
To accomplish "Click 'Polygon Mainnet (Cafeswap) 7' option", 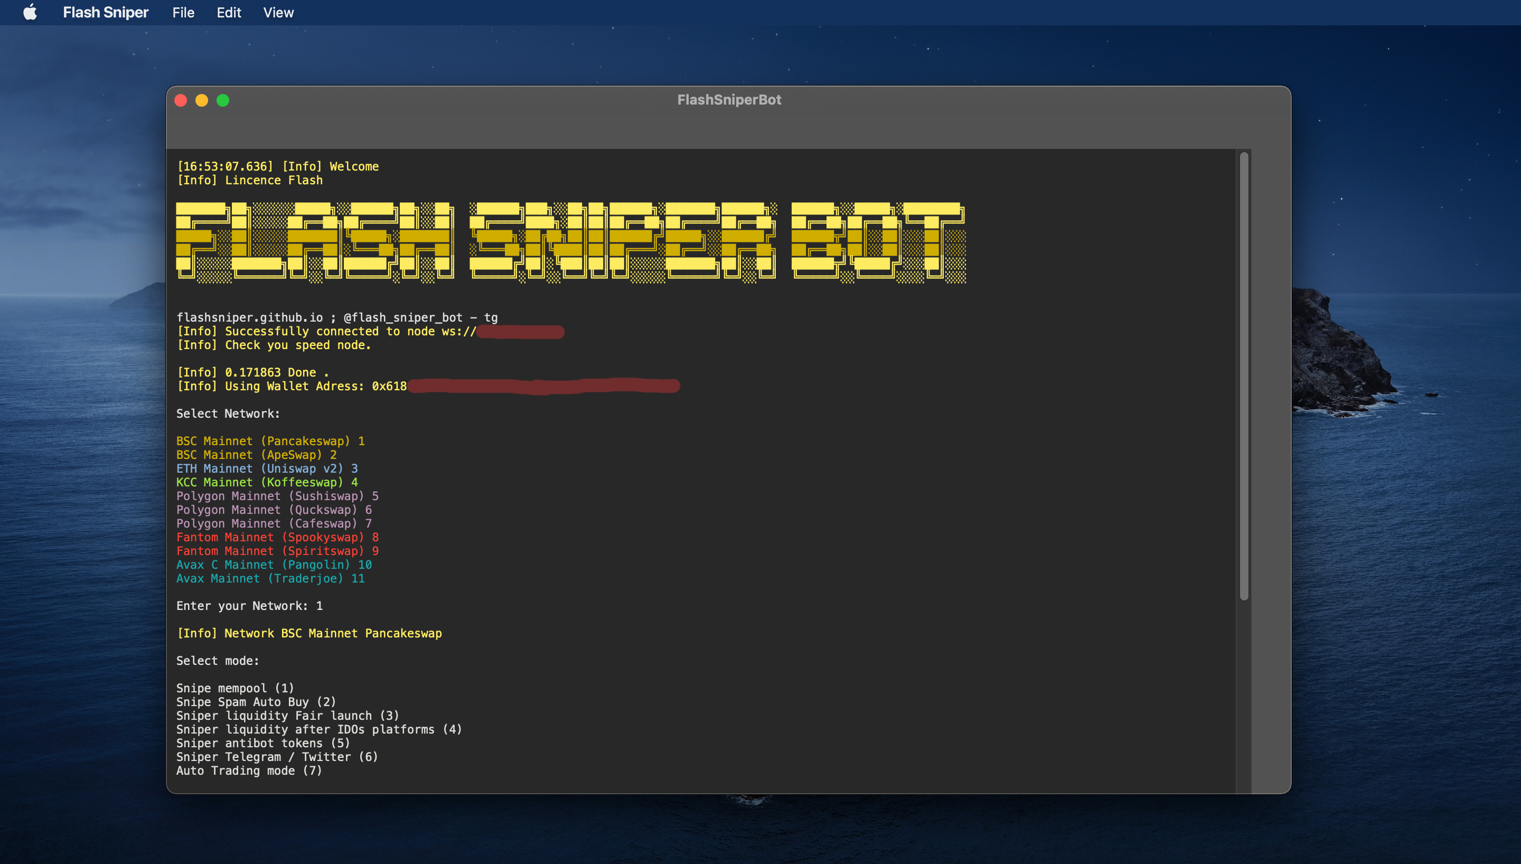I will coord(274,523).
